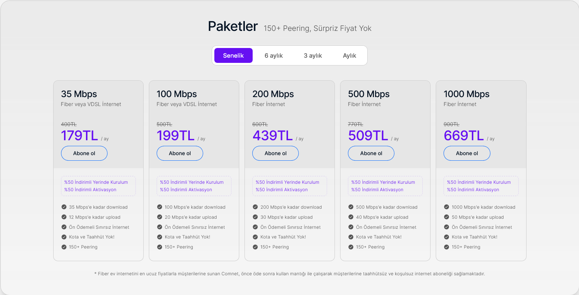Click checkmark beside 150+ Peering in 35 Mbps card

tap(64, 247)
